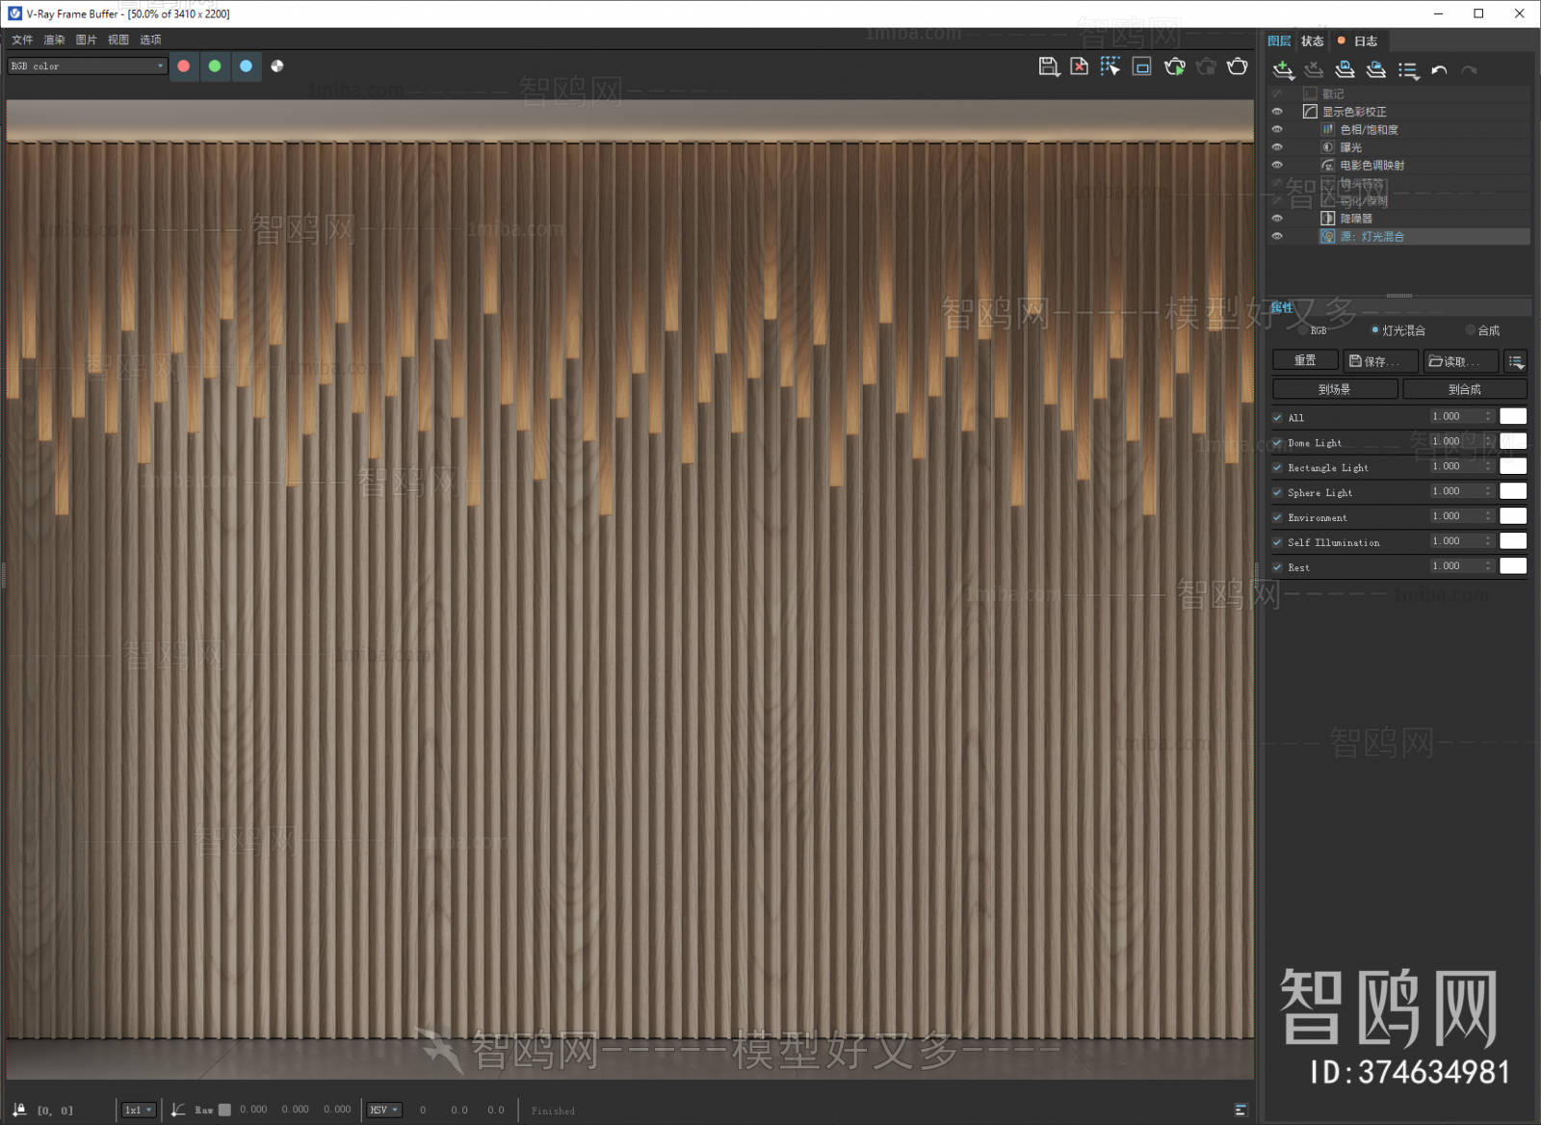Image resolution: width=1541 pixels, height=1125 pixels.
Task: Step the Dome Light intensity spinner
Action: [1488, 442]
